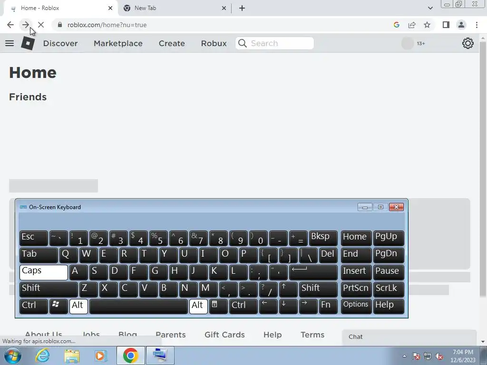Stop loading the page
Image resolution: width=487 pixels, height=365 pixels.
(41, 25)
